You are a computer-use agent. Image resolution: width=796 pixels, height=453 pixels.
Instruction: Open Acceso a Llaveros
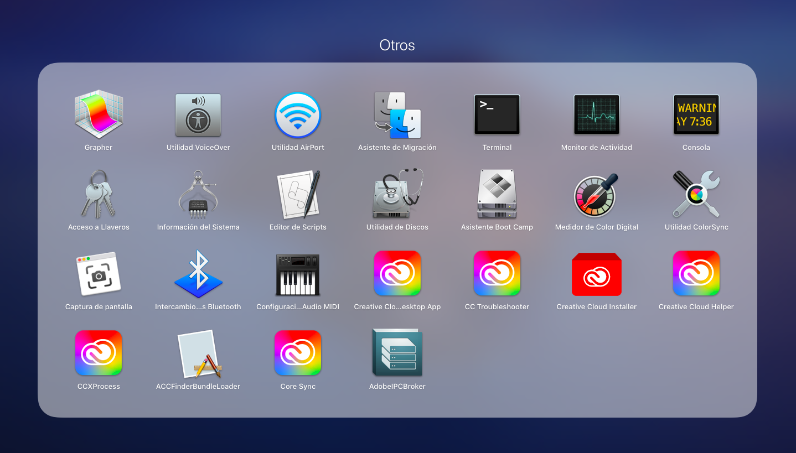99,195
